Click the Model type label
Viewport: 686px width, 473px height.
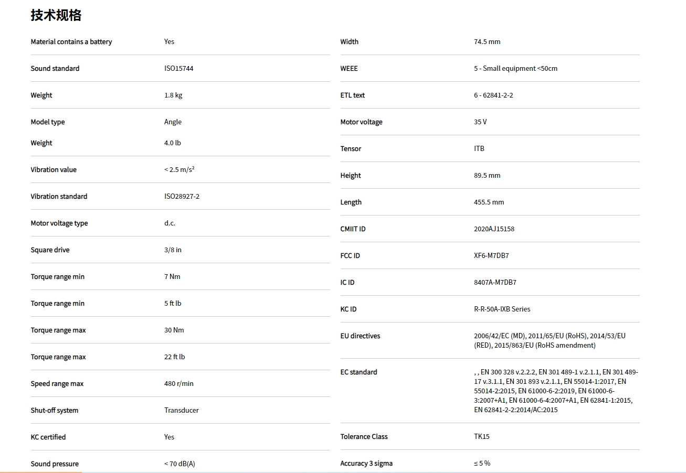pos(48,122)
